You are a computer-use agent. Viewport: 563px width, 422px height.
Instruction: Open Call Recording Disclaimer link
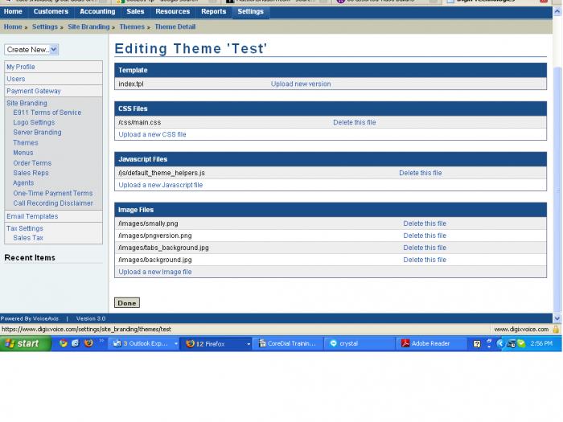tap(53, 203)
